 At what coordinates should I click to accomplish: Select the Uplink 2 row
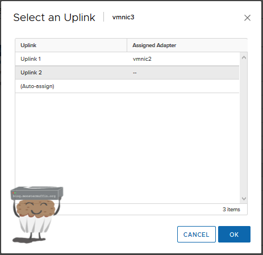(x=127, y=73)
